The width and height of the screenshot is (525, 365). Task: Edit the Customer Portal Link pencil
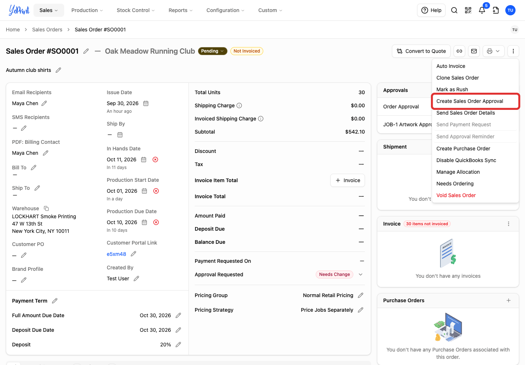[133, 254]
